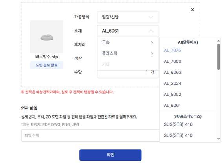Viewport: 222px width, 168px height.
Task: Click the 바로발주.stp file name
Action: coord(47,57)
